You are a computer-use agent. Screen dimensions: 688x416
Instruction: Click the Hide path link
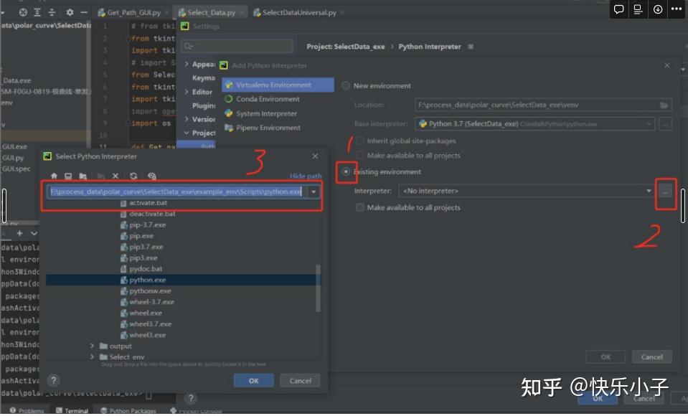tap(306, 176)
